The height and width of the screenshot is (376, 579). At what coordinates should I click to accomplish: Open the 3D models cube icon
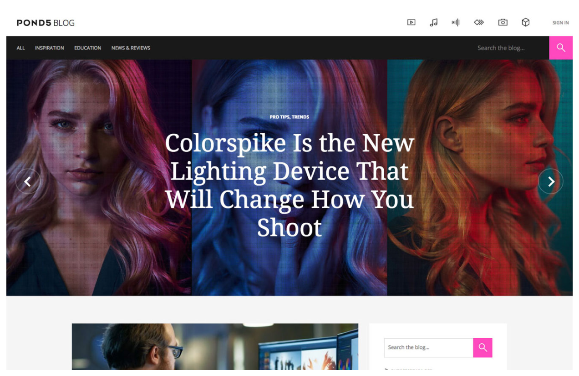click(x=526, y=22)
